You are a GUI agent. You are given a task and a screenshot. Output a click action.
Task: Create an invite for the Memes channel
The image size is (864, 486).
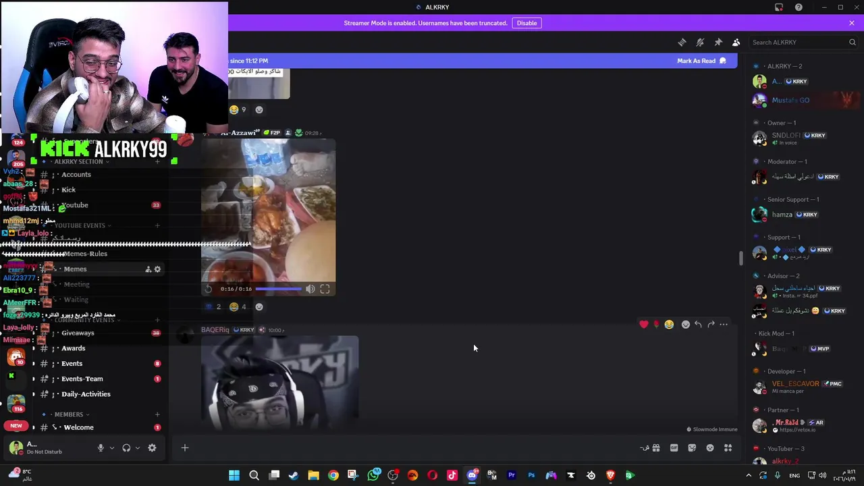pos(148,269)
